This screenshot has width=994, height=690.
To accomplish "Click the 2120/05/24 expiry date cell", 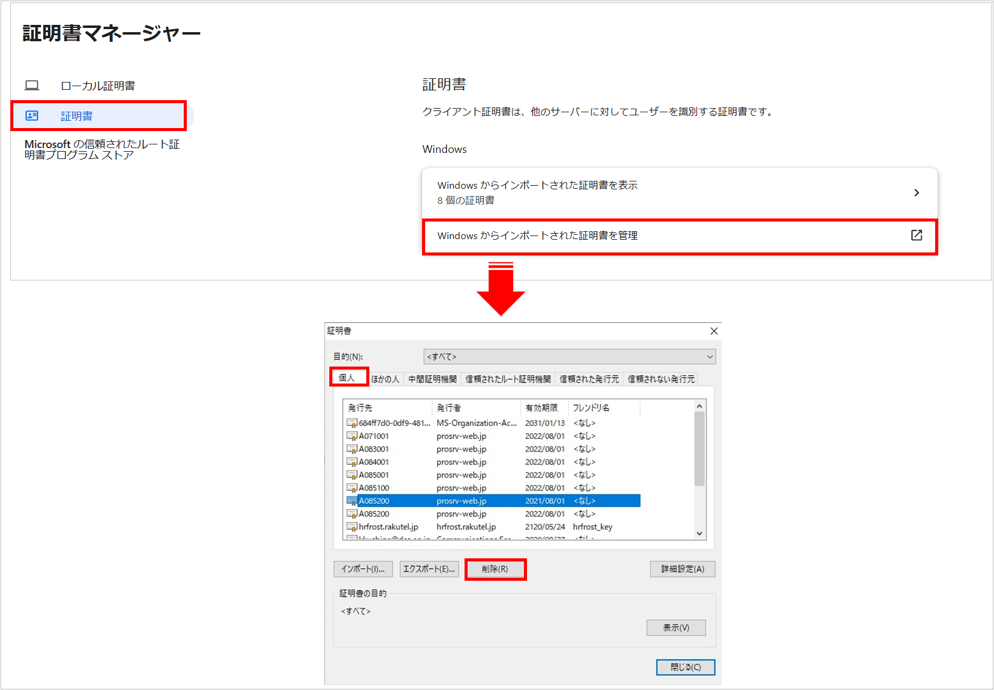I will tap(545, 527).
